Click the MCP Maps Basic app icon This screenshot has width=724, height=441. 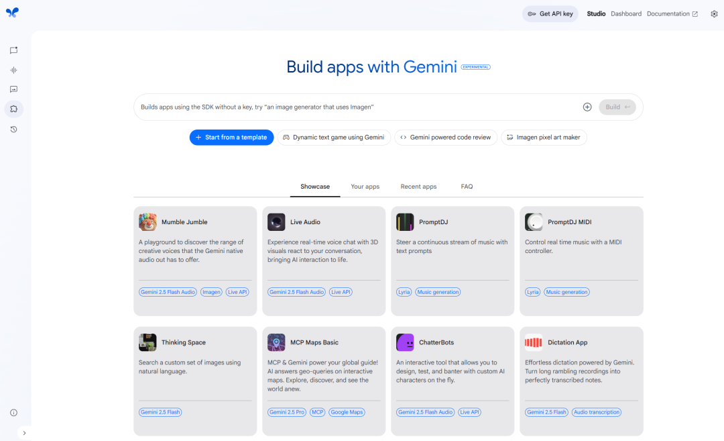point(276,342)
